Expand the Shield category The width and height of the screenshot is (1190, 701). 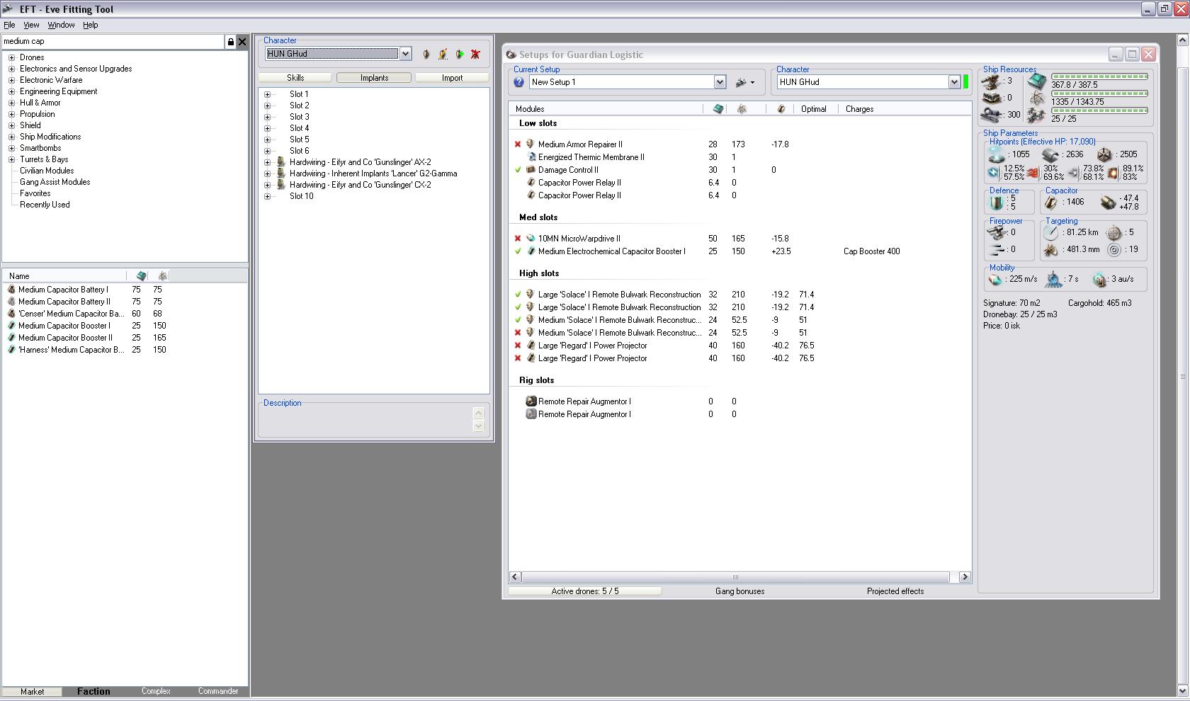[11, 125]
